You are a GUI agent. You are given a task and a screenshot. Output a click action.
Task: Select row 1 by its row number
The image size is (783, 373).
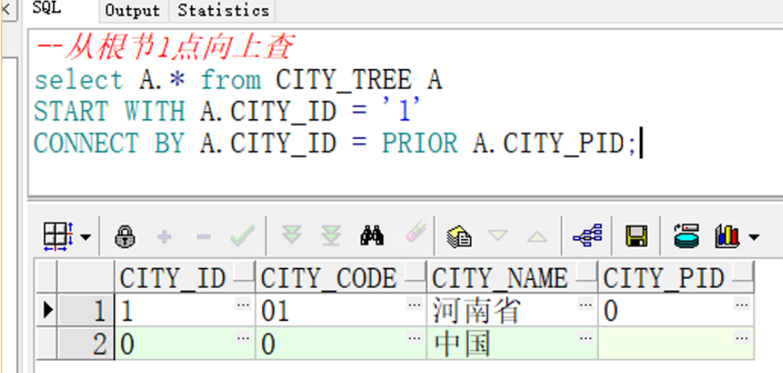[x=85, y=311]
